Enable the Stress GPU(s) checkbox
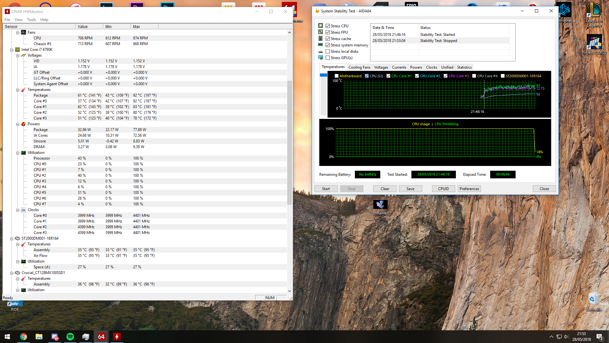609x343 pixels. [328, 58]
